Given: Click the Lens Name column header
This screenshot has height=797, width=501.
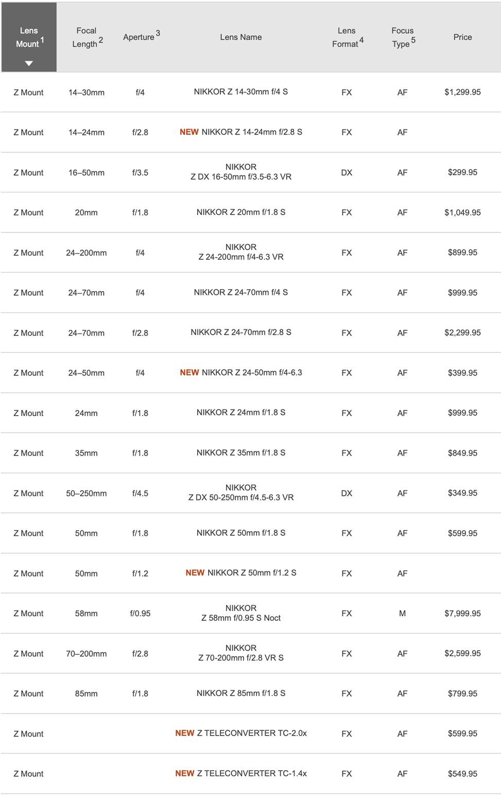Looking at the screenshot, I should tap(240, 37).
